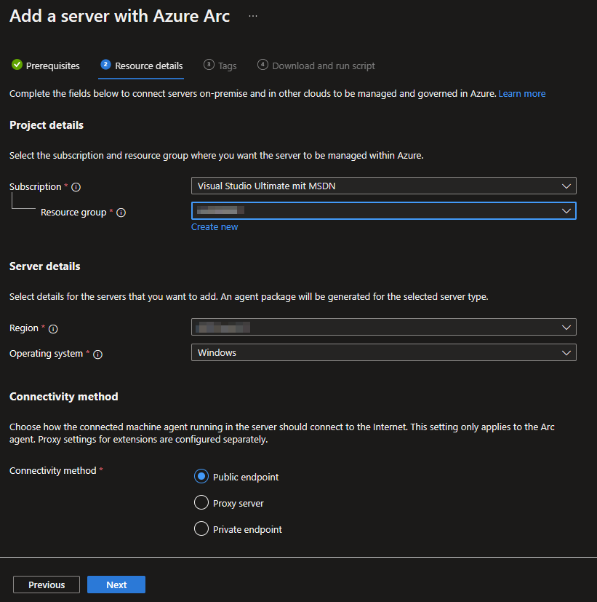
Task: Click the Private endpoint label text
Action: (247, 529)
